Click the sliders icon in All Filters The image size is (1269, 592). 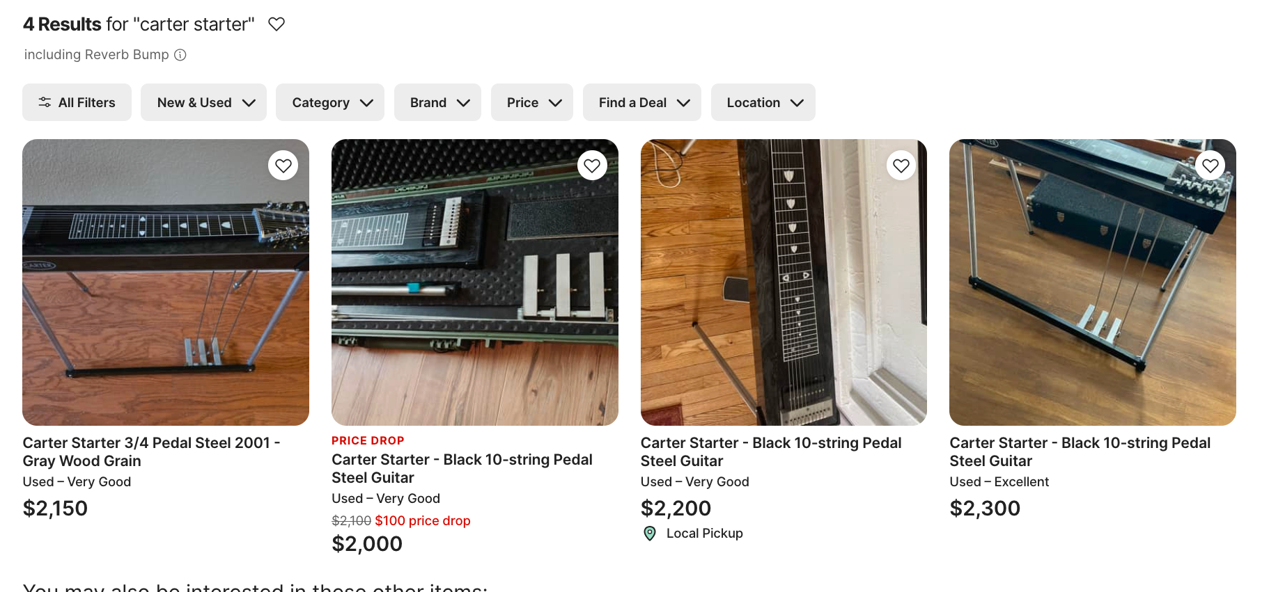(45, 102)
